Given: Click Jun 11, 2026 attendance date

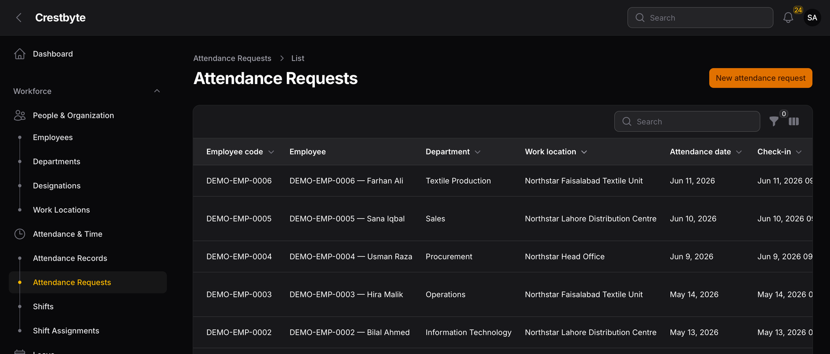Looking at the screenshot, I should click(x=692, y=181).
